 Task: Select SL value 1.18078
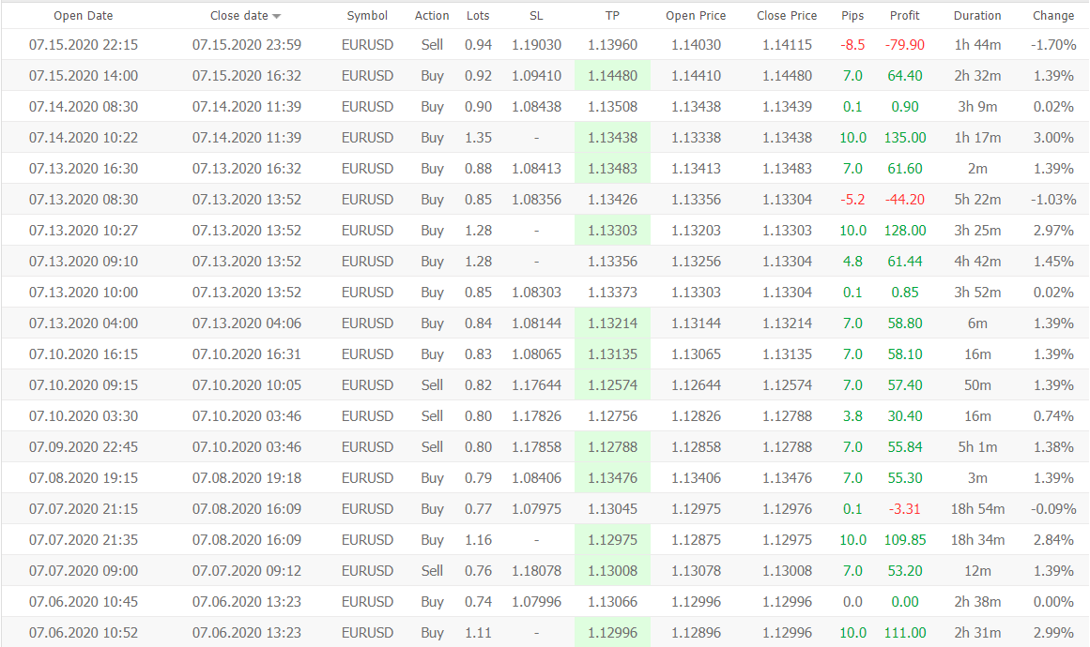(536, 571)
